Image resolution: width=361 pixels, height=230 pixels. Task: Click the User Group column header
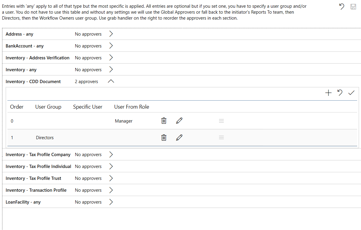point(48,107)
